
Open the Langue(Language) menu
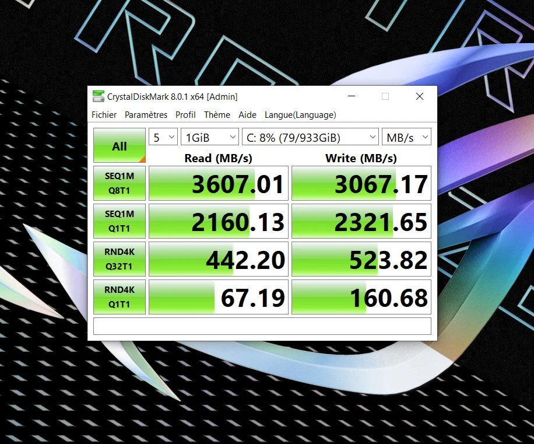coord(300,115)
